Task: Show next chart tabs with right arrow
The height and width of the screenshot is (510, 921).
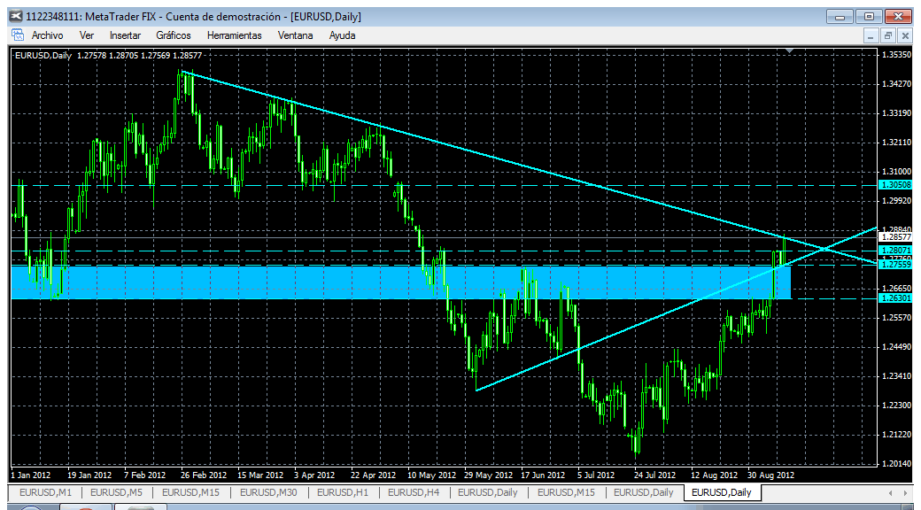Action: pos(905,492)
